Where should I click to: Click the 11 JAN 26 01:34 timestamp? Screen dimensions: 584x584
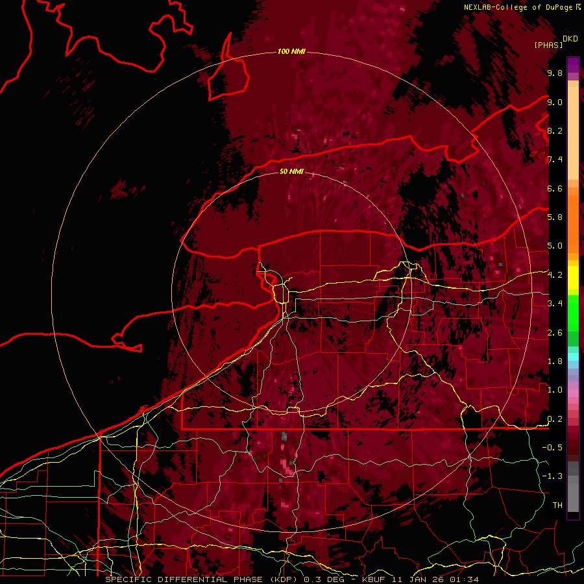[435, 579]
